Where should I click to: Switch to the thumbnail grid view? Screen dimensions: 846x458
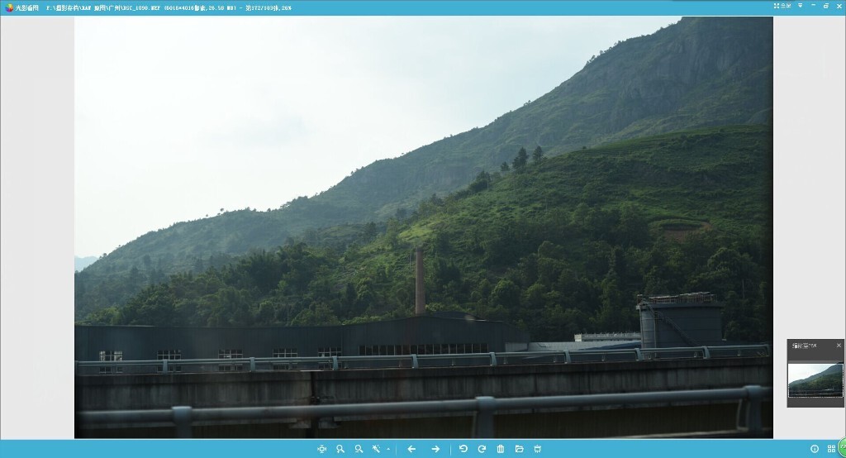coord(831,449)
